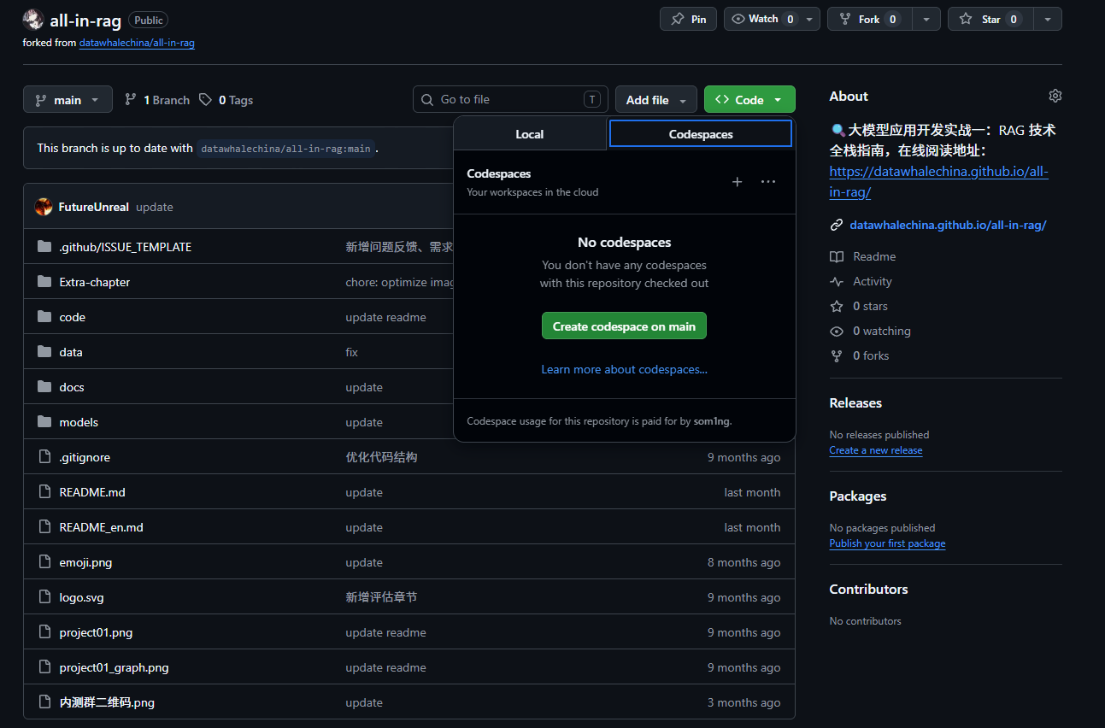1105x728 pixels.
Task: Open the .gitignore file
Action: (x=85, y=457)
